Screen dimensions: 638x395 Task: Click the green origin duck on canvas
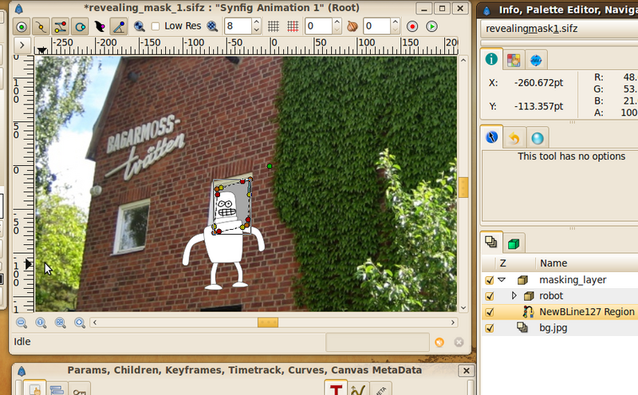click(x=270, y=166)
